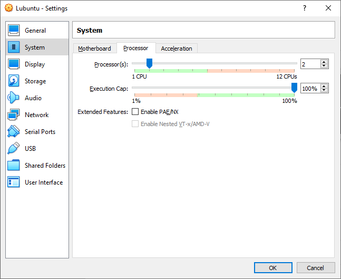Image resolution: width=341 pixels, height=279 pixels.
Task: Click the Execution Cap slider handle
Action: point(294,88)
